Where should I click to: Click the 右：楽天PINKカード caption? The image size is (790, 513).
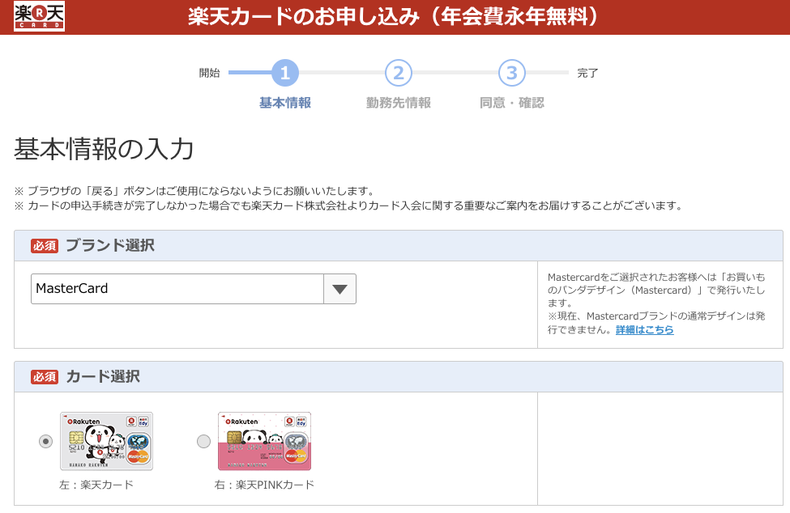click(x=264, y=485)
